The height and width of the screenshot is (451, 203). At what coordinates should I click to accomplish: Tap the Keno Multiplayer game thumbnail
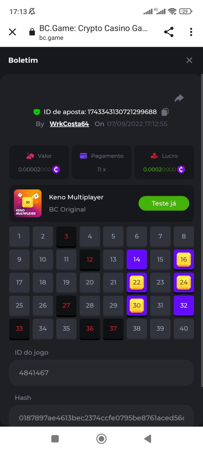tap(28, 203)
